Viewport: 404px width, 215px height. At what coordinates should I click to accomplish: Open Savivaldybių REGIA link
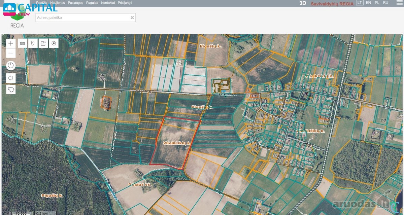332,4
